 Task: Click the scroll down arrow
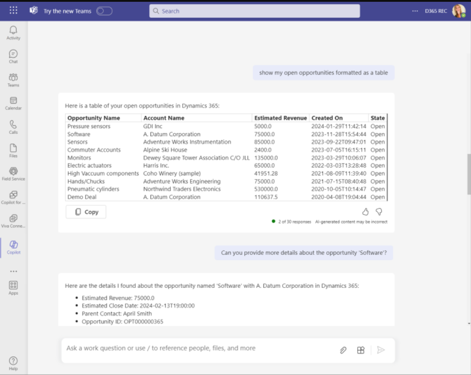click(x=469, y=324)
